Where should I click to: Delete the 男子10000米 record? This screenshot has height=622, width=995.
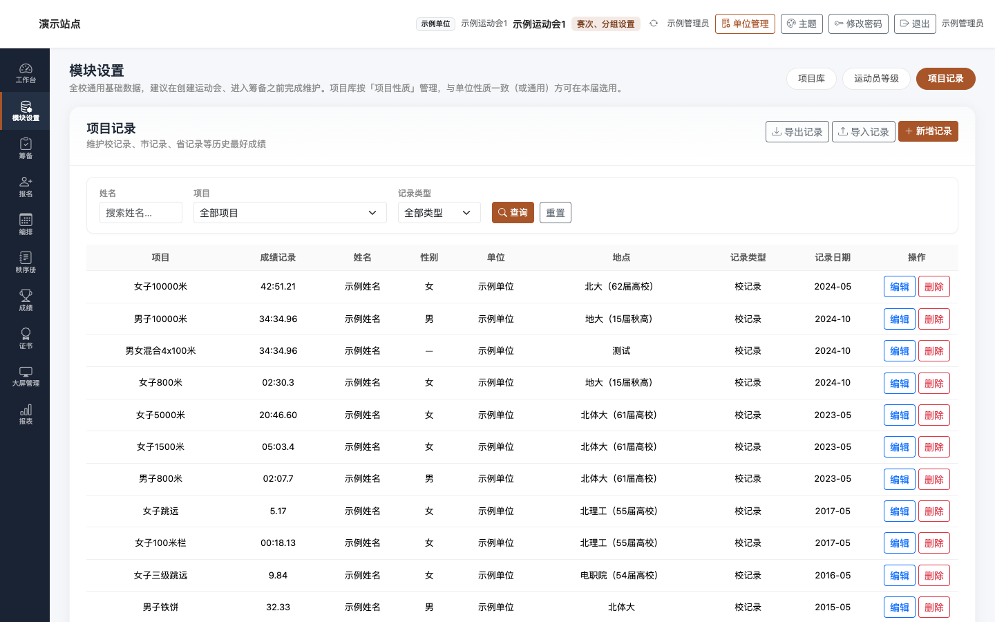pyautogui.click(x=934, y=319)
